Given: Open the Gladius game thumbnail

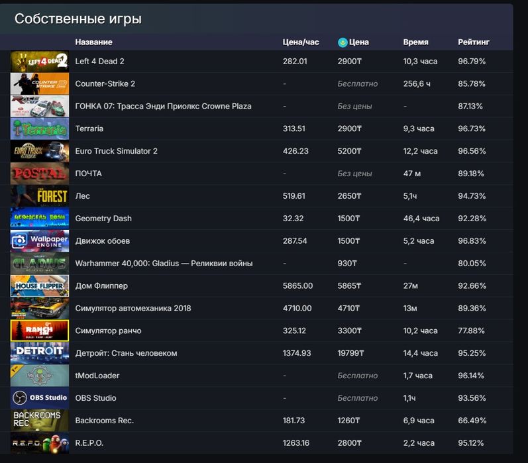Looking at the screenshot, I should click(x=40, y=264).
